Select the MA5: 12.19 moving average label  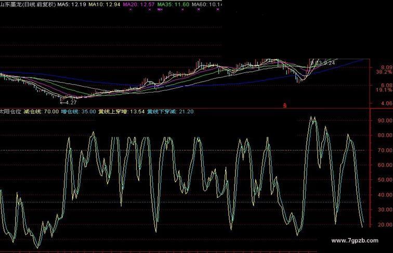(72, 4)
